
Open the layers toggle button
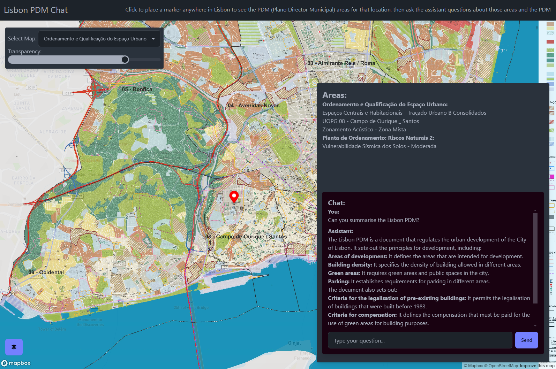(14, 347)
